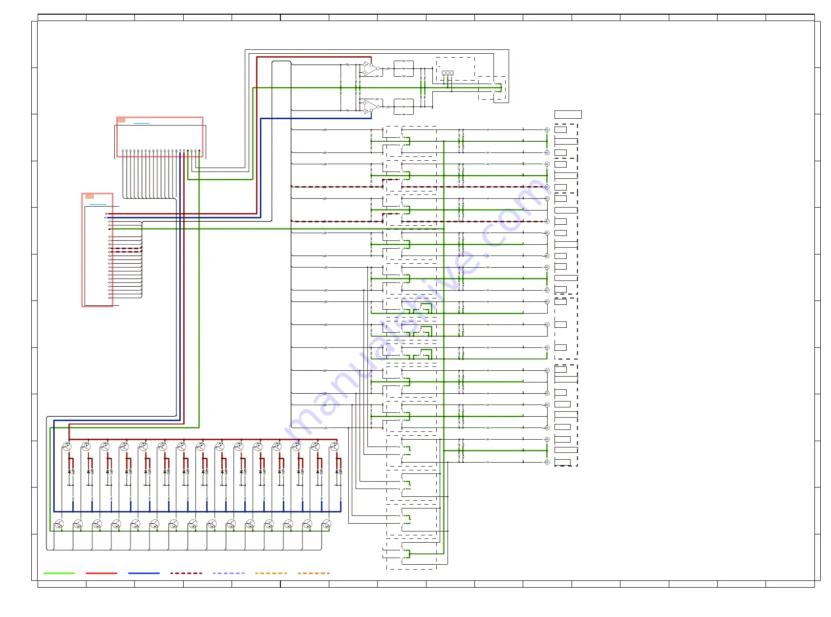The width and height of the screenshot is (831, 617).
Task: Click the solid green line legend swatch
Action: pyautogui.click(x=59, y=573)
